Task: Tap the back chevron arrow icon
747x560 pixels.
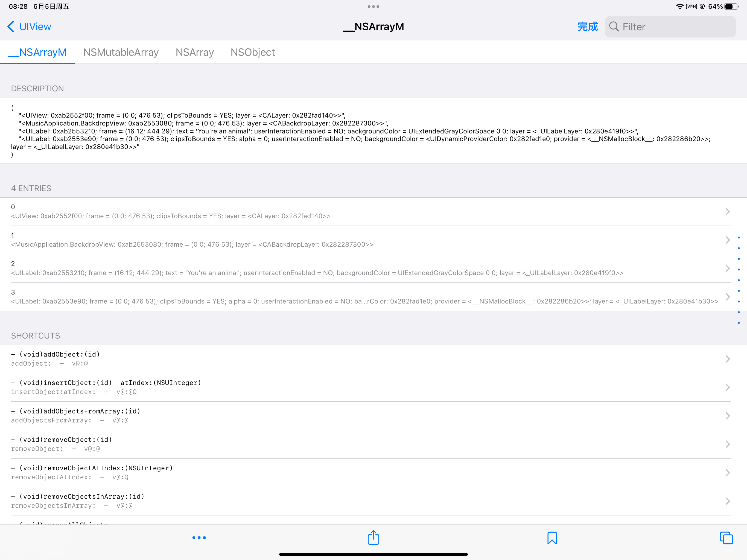Action: (x=11, y=27)
